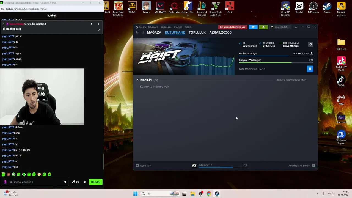Open Steam download settings gear
This screenshot has width=352, height=198.
click(x=311, y=45)
